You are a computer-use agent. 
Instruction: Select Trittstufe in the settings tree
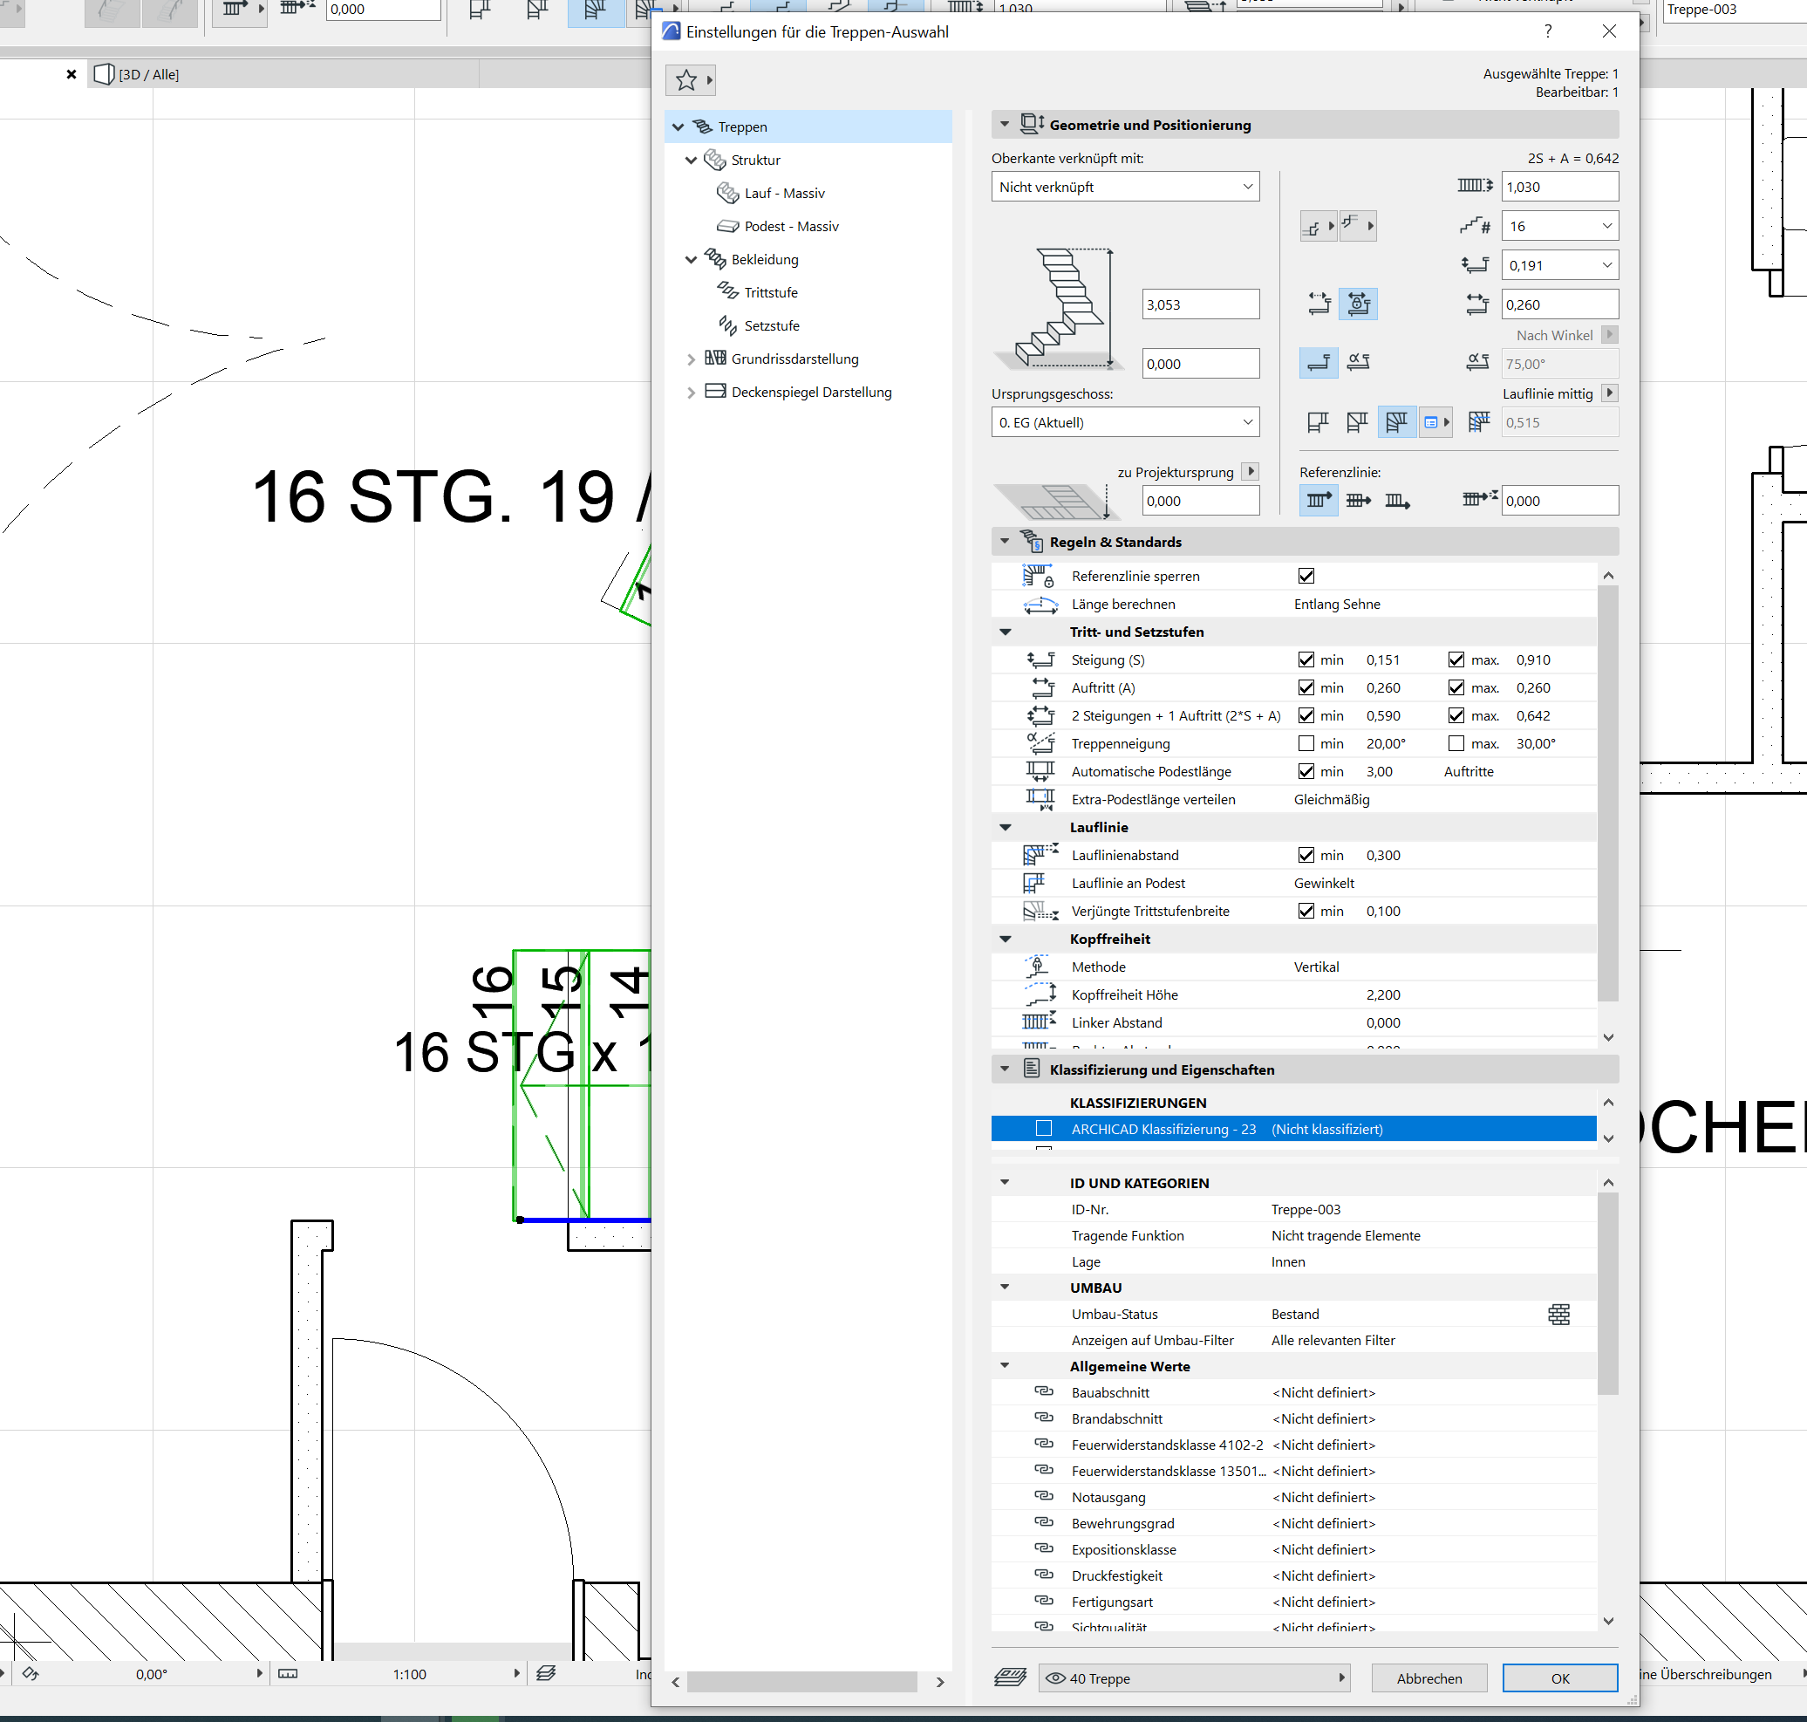point(770,293)
